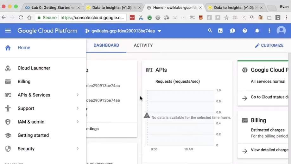Click the Cloud Launcher rocket icon
Viewport: 291px width, 164px height.
click(x=8, y=68)
